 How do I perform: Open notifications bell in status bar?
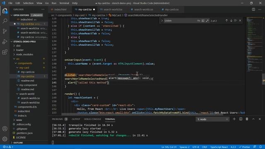tap(260, 147)
